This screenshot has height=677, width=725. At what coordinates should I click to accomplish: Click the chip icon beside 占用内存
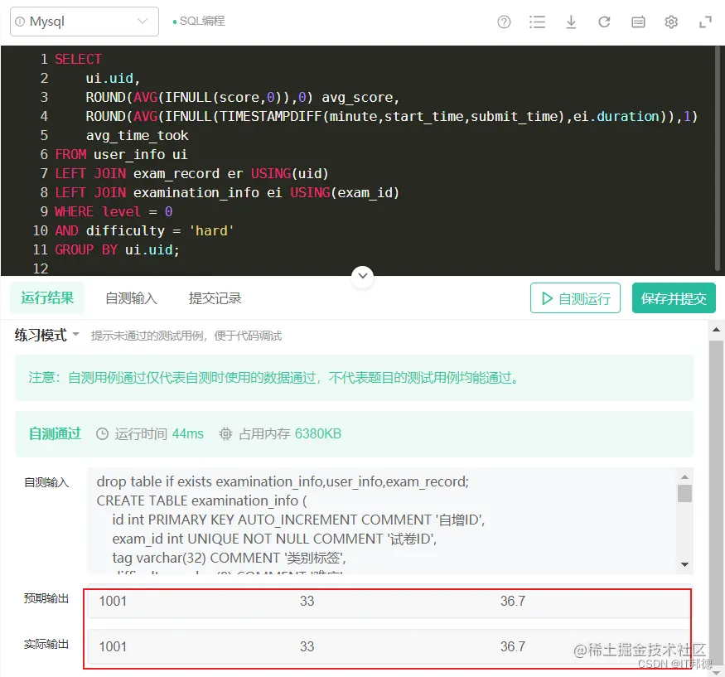click(x=225, y=433)
